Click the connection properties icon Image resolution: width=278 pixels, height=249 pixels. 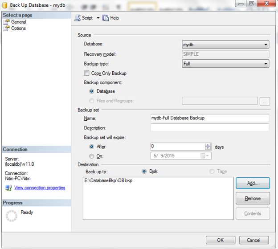[x=8, y=188]
